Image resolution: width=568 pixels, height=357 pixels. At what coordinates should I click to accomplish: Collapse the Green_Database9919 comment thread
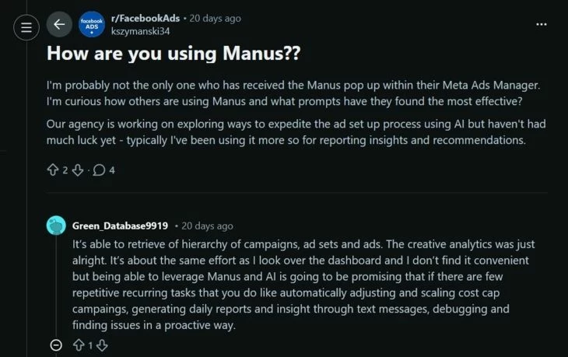click(55, 345)
